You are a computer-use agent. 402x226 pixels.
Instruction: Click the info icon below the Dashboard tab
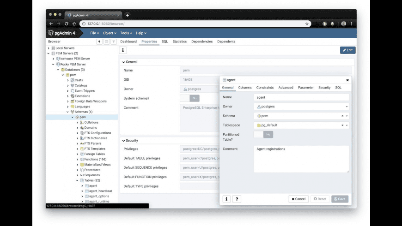point(123,50)
